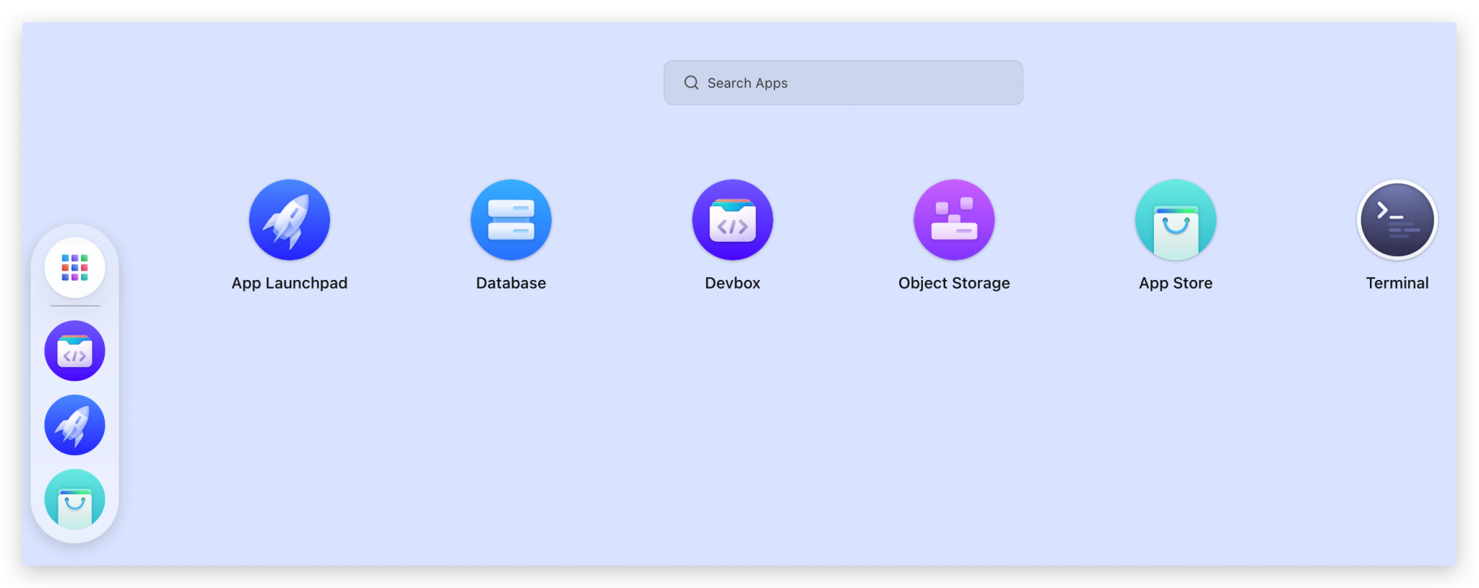
Task: Open the Devbox icon in the app grid
Action: pos(732,219)
